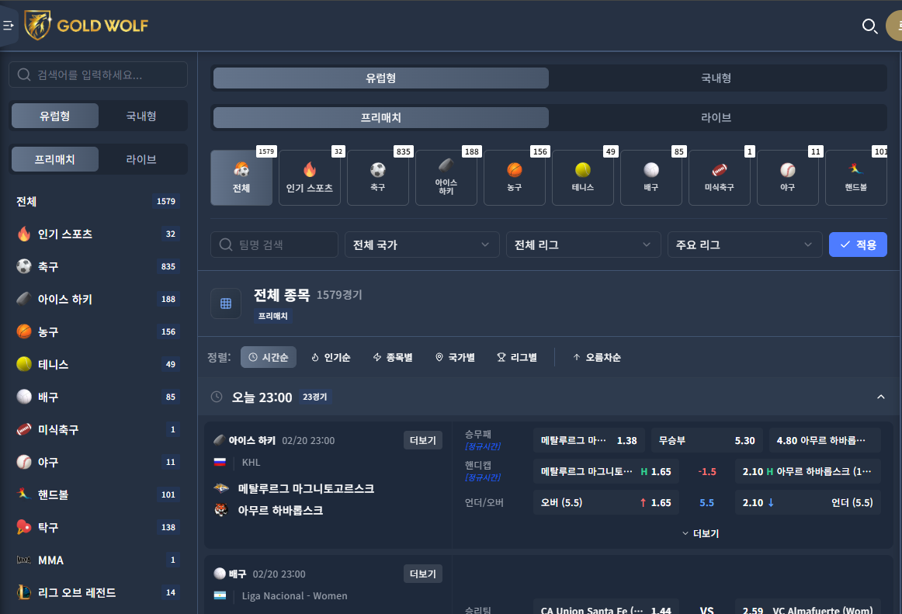Pick the 테니스 tennis ball tile
This screenshot has width=902, height=614.
click(x=583, y=178)
